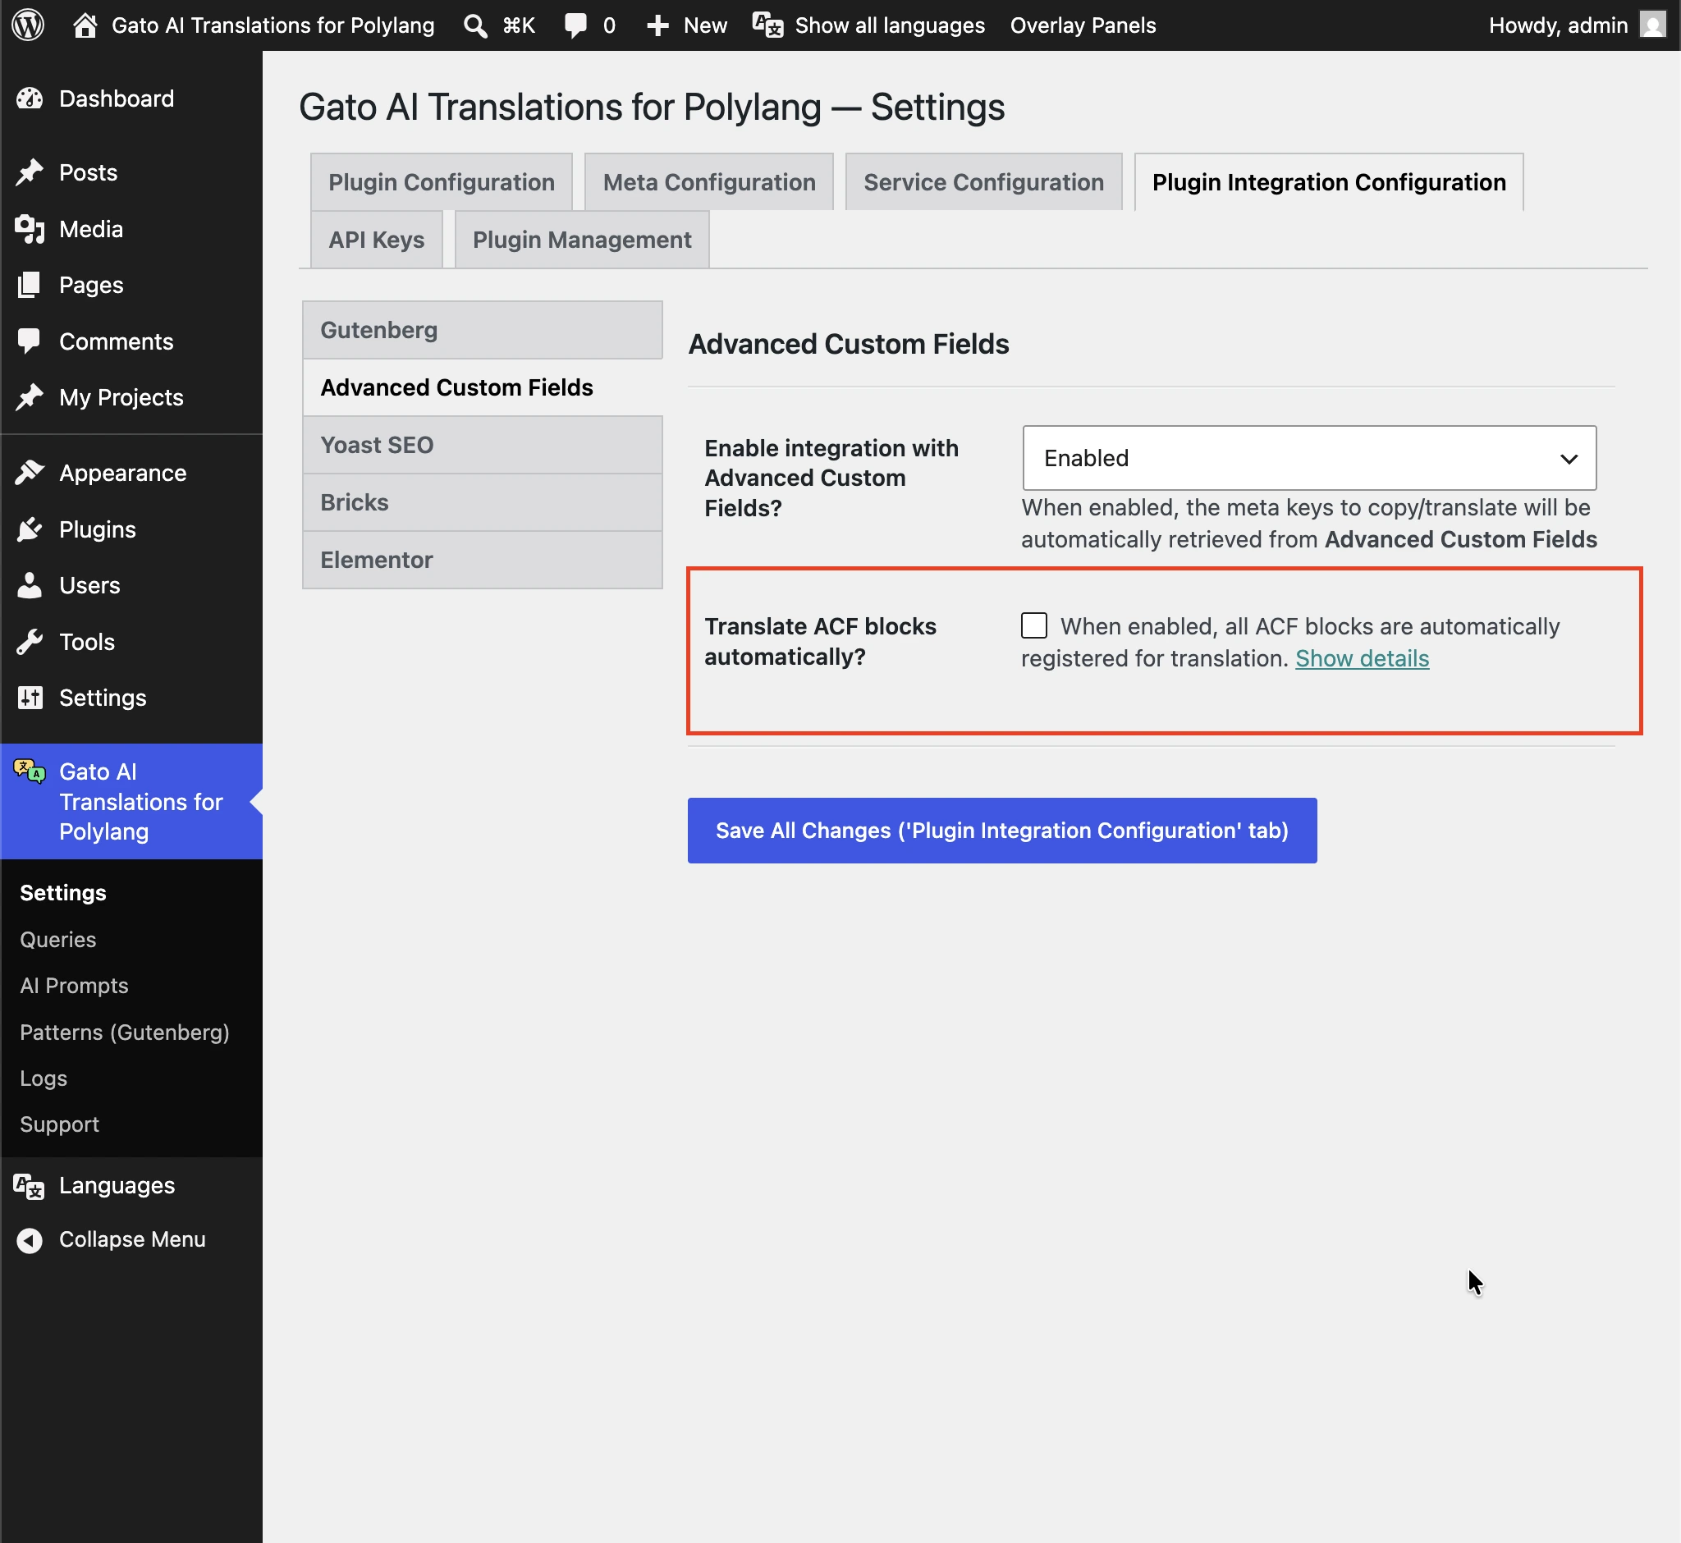The width and height of the screenshot is (1681, 1543).
Task: Click the Posts pin icon
Action: click(30, 172)
